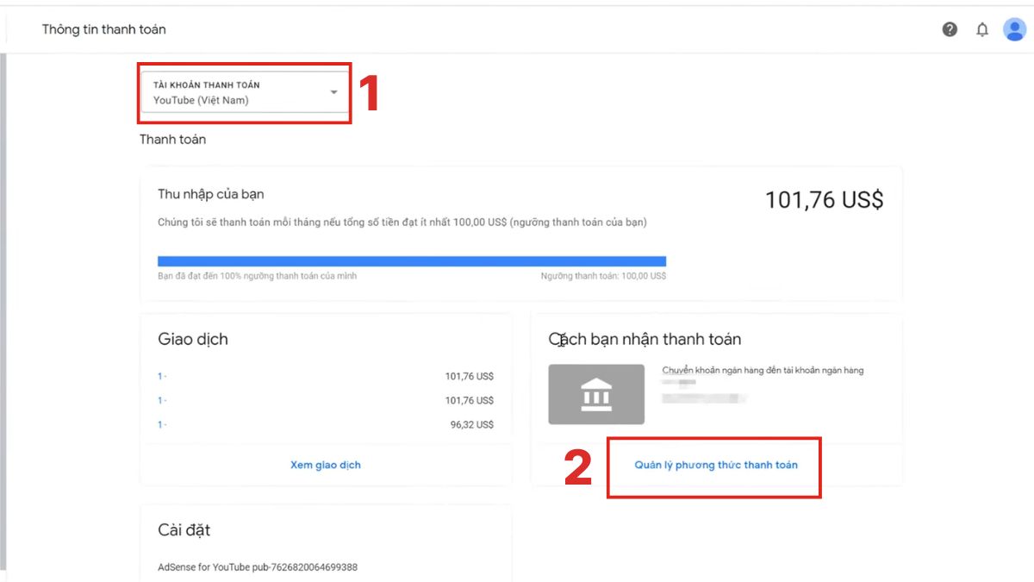Open Quản lý phương thức thanh toán
This screenshot has width=1034, height=582.
point(716,465)
